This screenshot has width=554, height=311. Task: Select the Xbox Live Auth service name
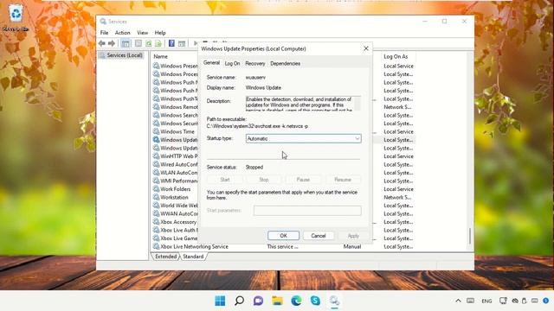tap(179, 230)
